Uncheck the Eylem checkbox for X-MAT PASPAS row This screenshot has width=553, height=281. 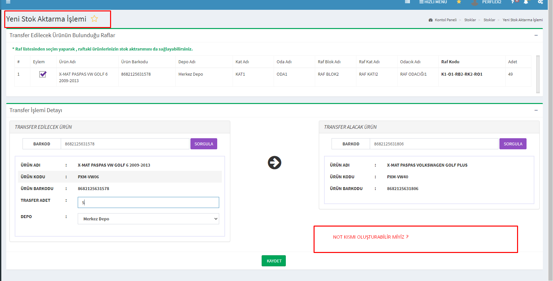[x=43, y=74]
